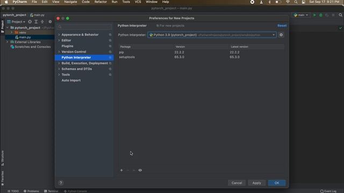Open the Tools menu
344x193 pixels.
(126, 2)
